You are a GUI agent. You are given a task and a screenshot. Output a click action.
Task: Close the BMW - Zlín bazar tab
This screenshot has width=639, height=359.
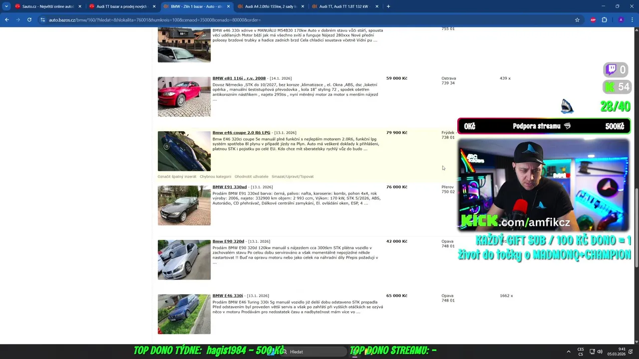(228, 6)
